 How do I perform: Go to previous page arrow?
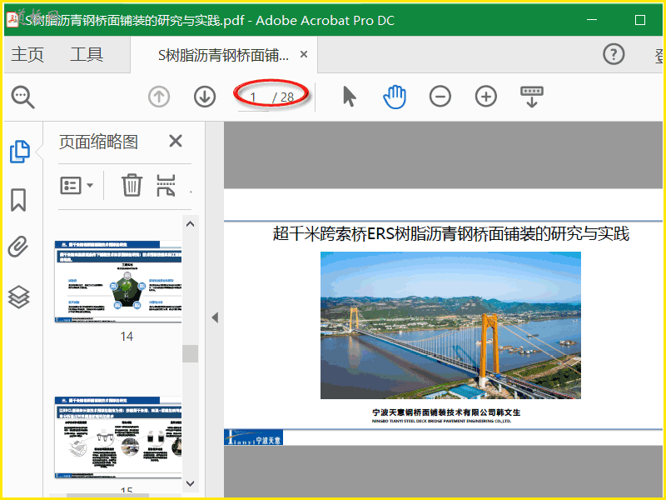tap(159, 97)
